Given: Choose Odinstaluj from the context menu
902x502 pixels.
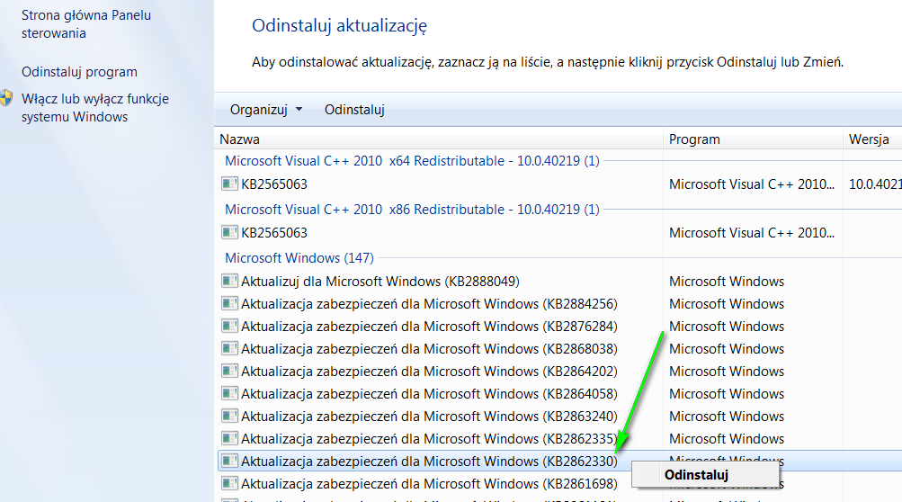Looking at the screenshot, I should (705, 475).
